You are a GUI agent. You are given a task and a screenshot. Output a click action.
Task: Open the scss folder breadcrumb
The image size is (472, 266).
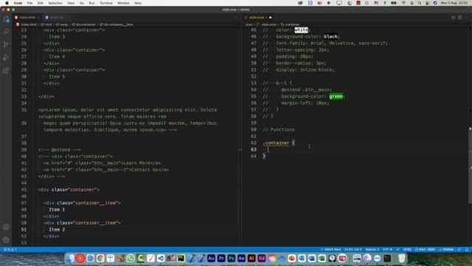249,24
